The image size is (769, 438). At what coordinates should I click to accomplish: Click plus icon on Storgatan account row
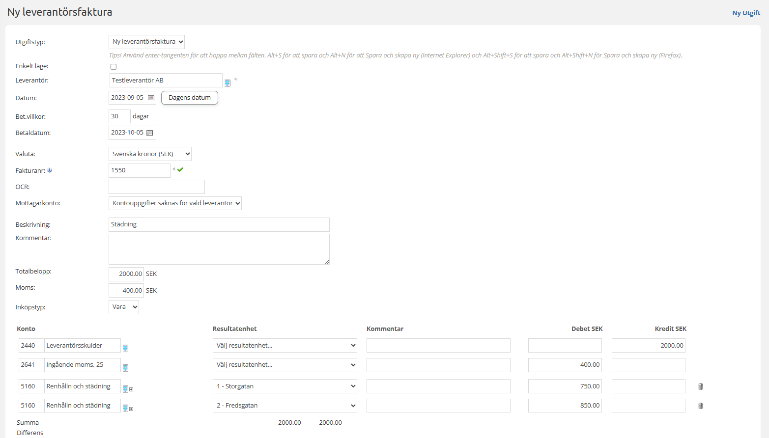pos(131,389)
